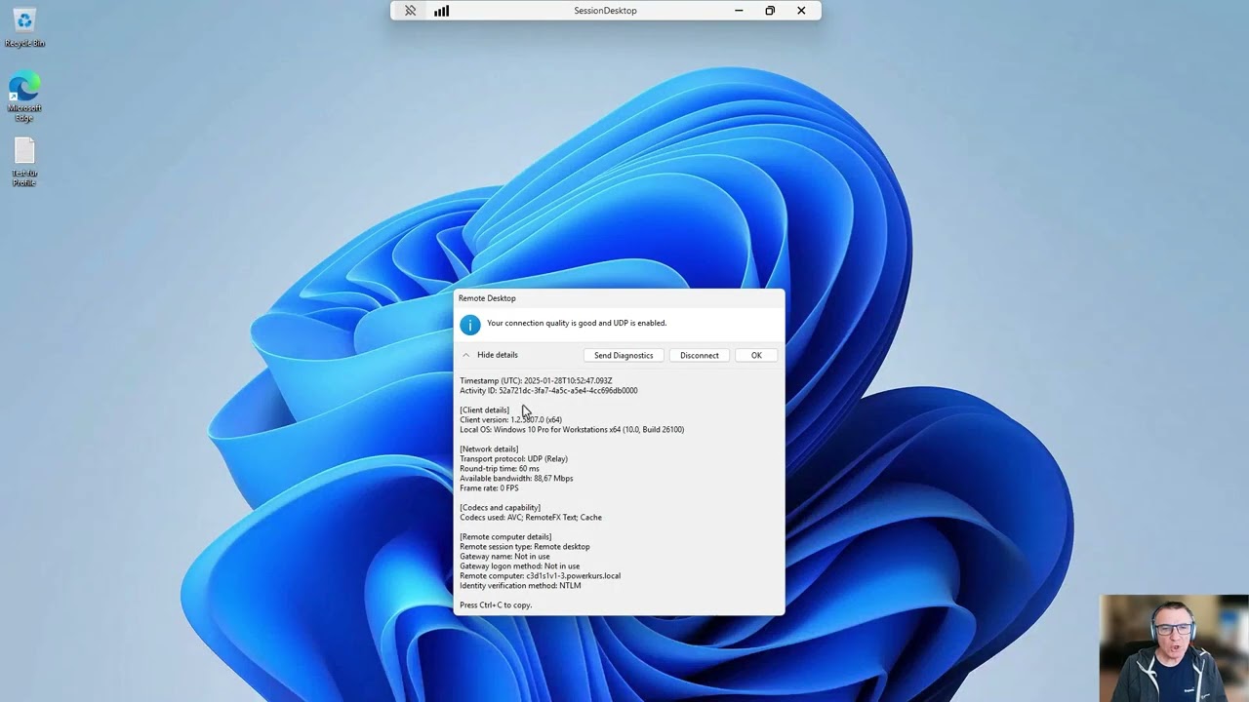Click the [Codecs and capability] heading

[500, 507]
